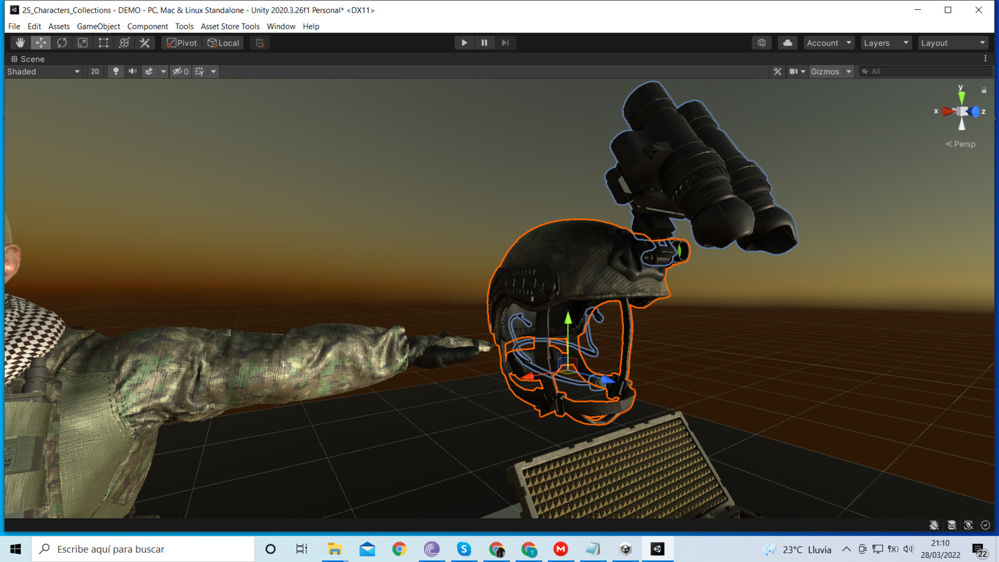Open the Layers dropdown
Viewport: 999px width, 562px height.
point(886,43)
